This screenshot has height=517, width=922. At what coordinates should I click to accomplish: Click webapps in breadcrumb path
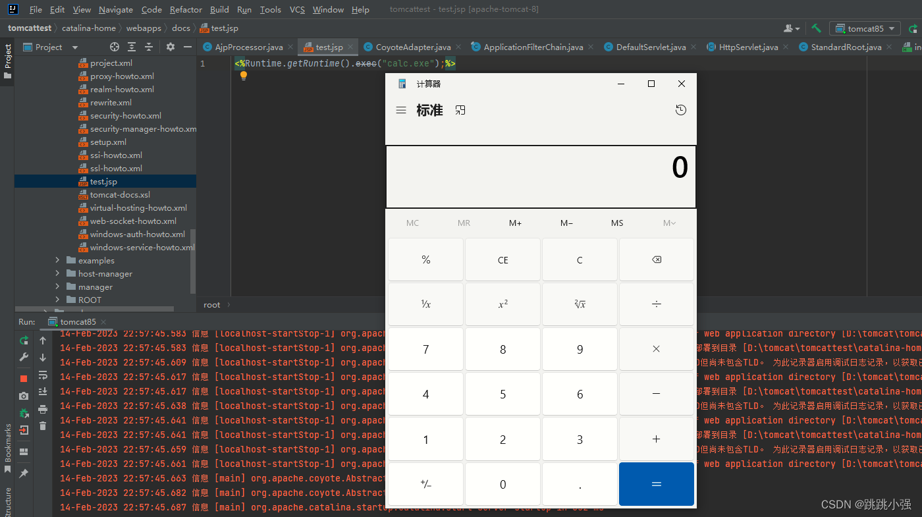coord(144,28)
